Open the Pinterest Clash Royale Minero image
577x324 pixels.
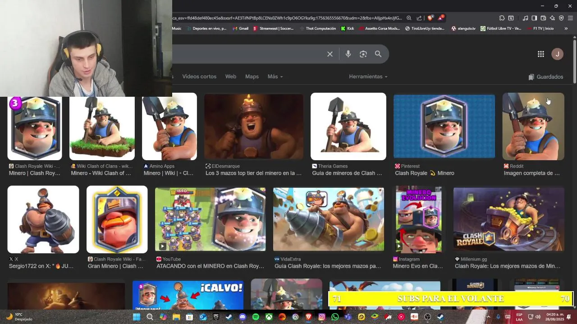[444, 126]
